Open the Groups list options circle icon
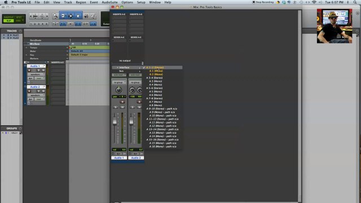Viewport: 361px width, 203px height. click(20, 129)
